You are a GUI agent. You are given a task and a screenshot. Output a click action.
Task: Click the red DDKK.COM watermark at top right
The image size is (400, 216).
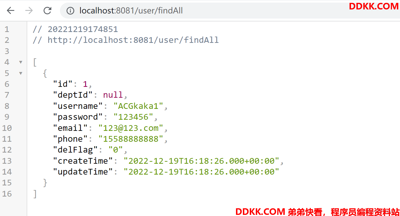pos(374,6)
